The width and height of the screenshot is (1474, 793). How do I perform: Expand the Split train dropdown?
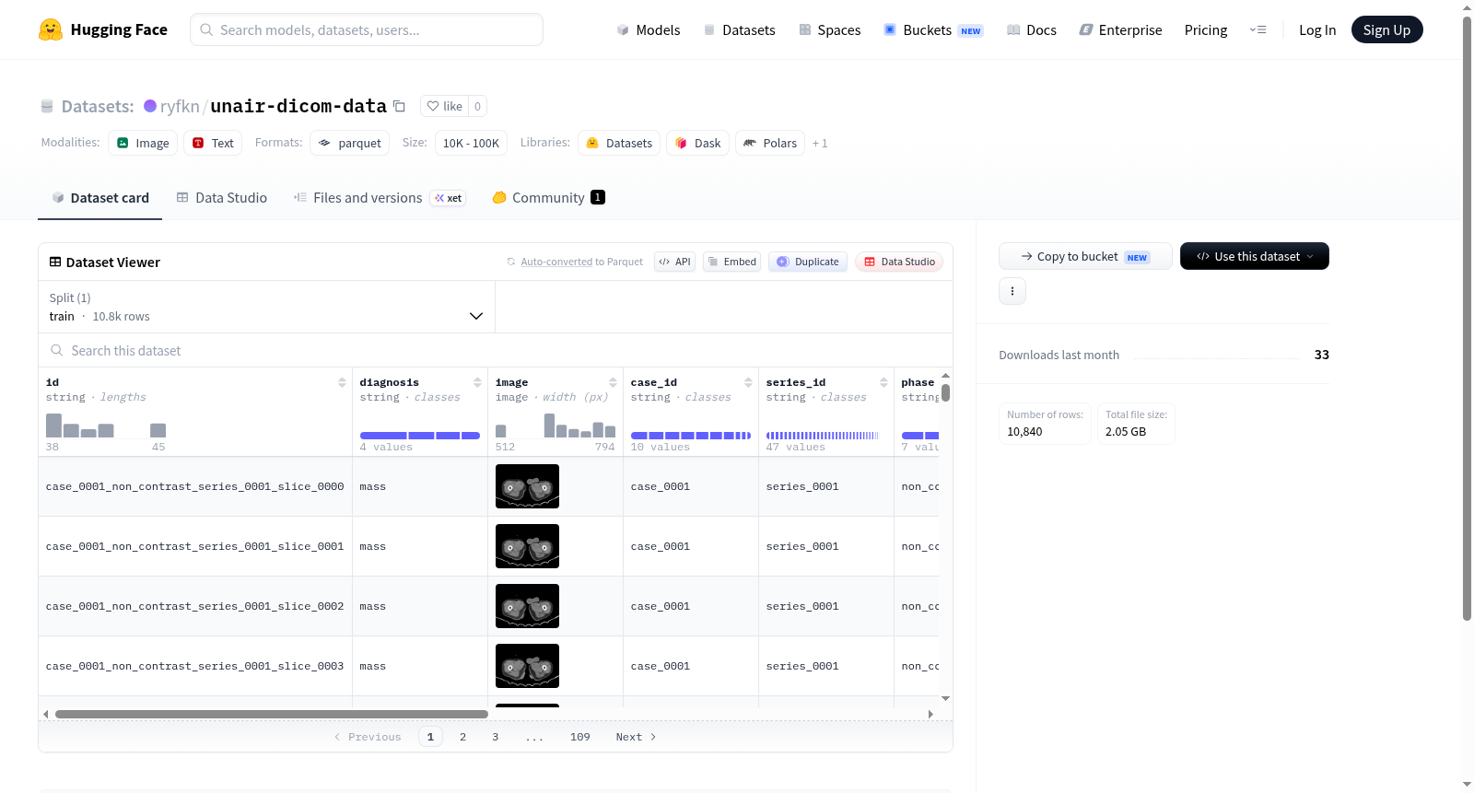pos(266,307)
